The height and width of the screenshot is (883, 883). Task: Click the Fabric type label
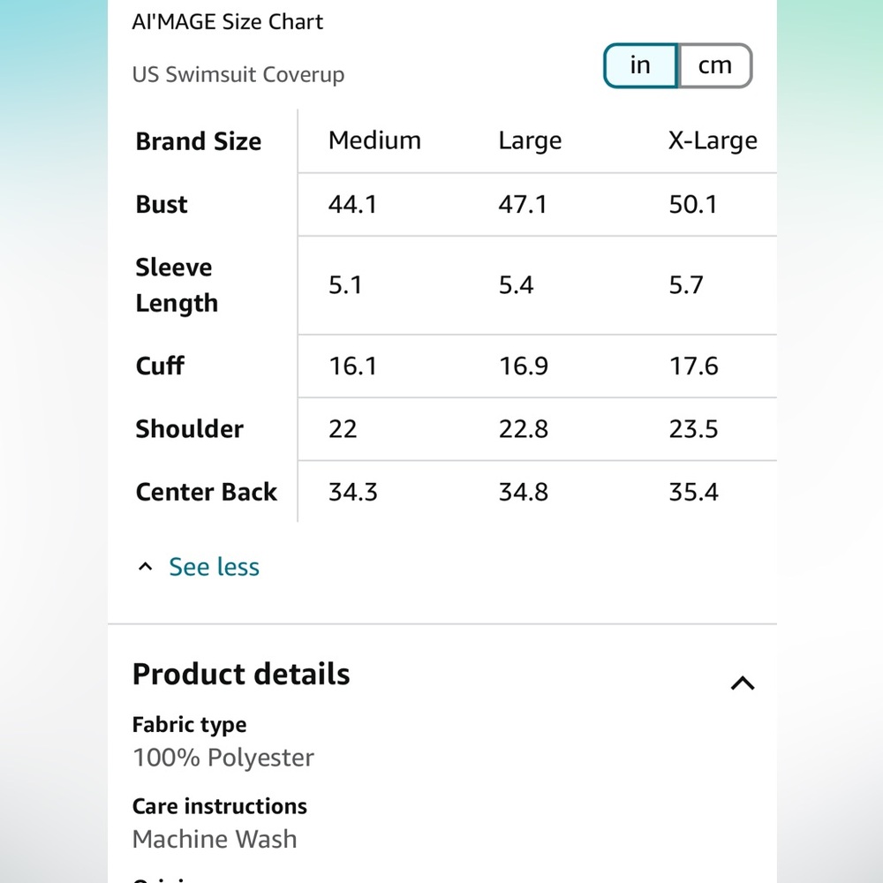(189, 725)
